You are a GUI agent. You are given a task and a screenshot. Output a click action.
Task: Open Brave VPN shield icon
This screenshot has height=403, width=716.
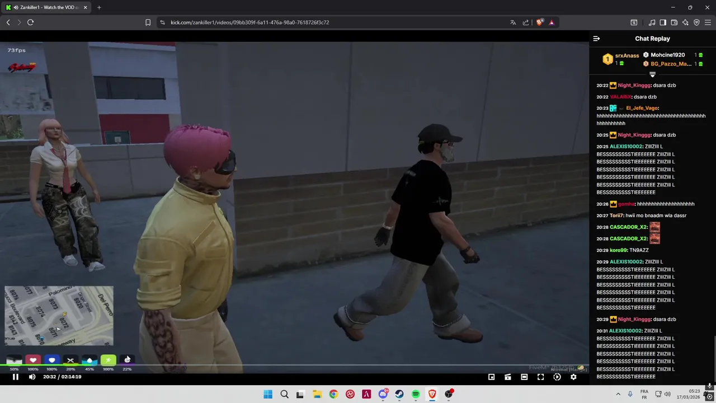(696, 22)
